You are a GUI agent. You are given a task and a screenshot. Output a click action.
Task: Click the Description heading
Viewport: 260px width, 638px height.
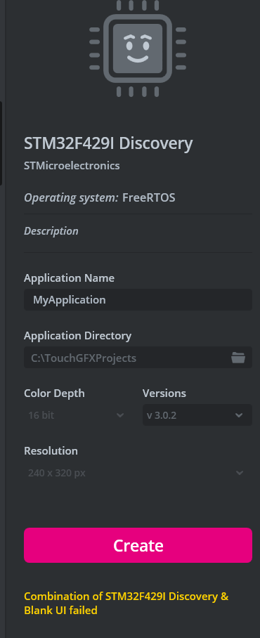click(x=51, y=231)
